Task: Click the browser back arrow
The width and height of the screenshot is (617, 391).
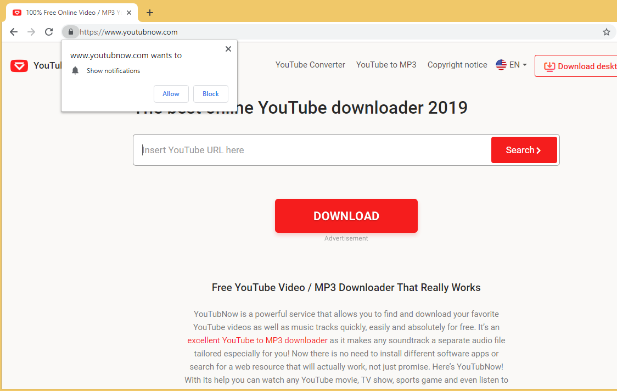Action: pyautogui.click(x=14, y=32)
